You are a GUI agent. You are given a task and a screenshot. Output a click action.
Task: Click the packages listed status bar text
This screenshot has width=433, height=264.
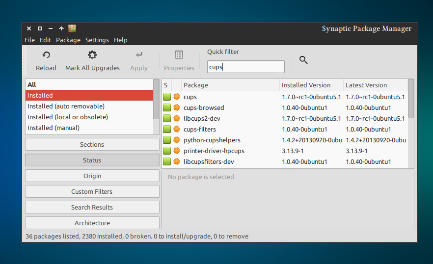tap(137, 237)
